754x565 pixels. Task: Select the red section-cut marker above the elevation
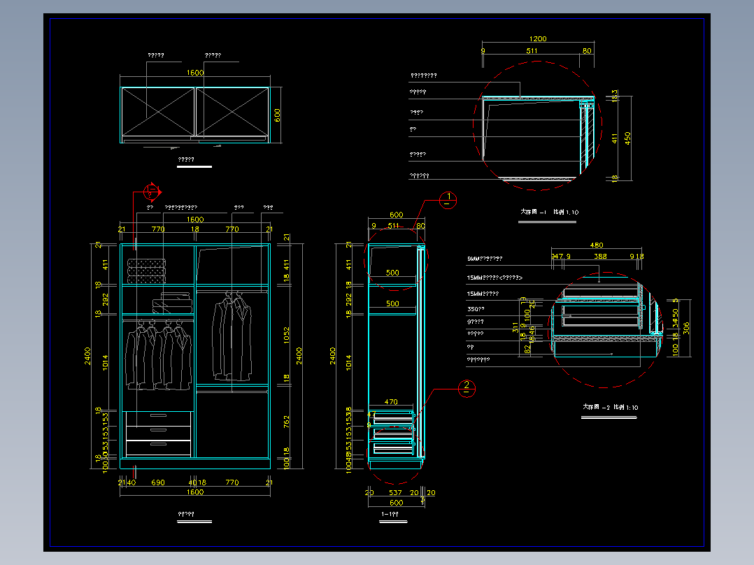click(152, 192)
